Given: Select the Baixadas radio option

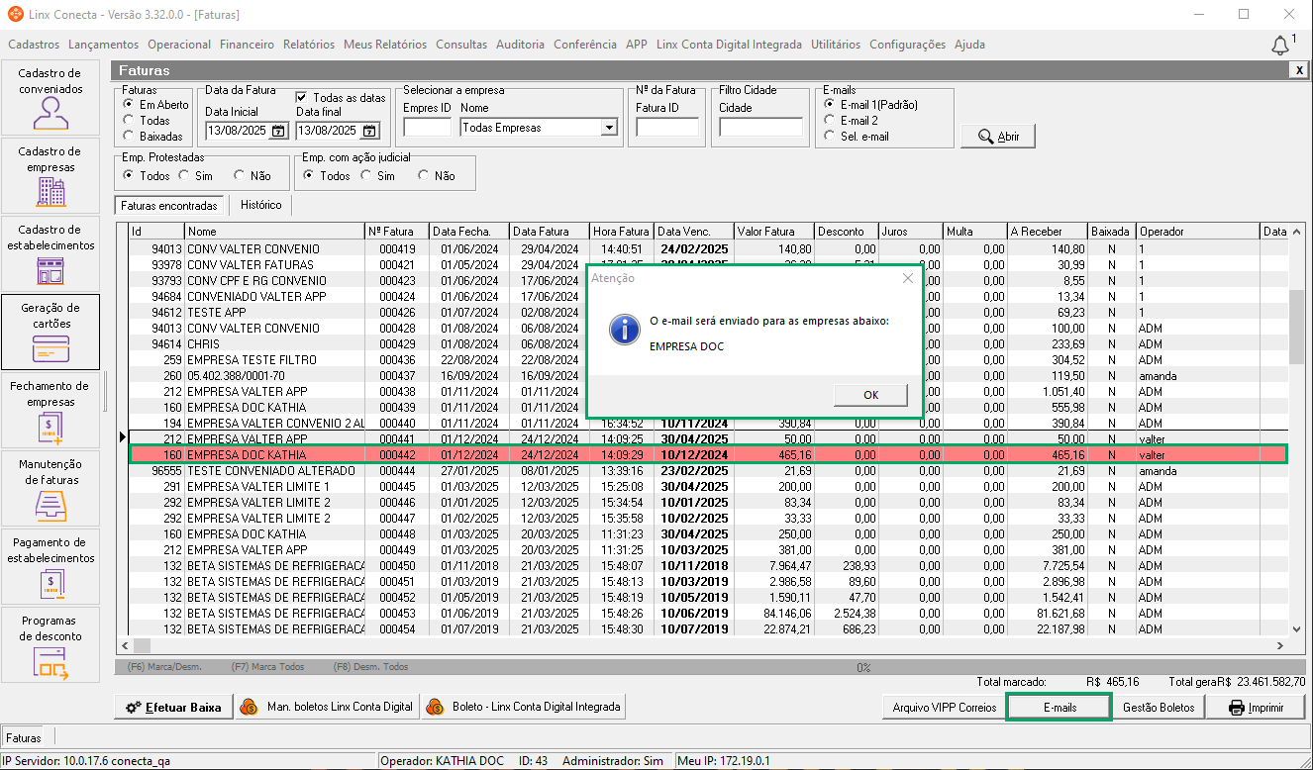Looking at the screenshot, I should pyautogui.click(x=128, y=137).
